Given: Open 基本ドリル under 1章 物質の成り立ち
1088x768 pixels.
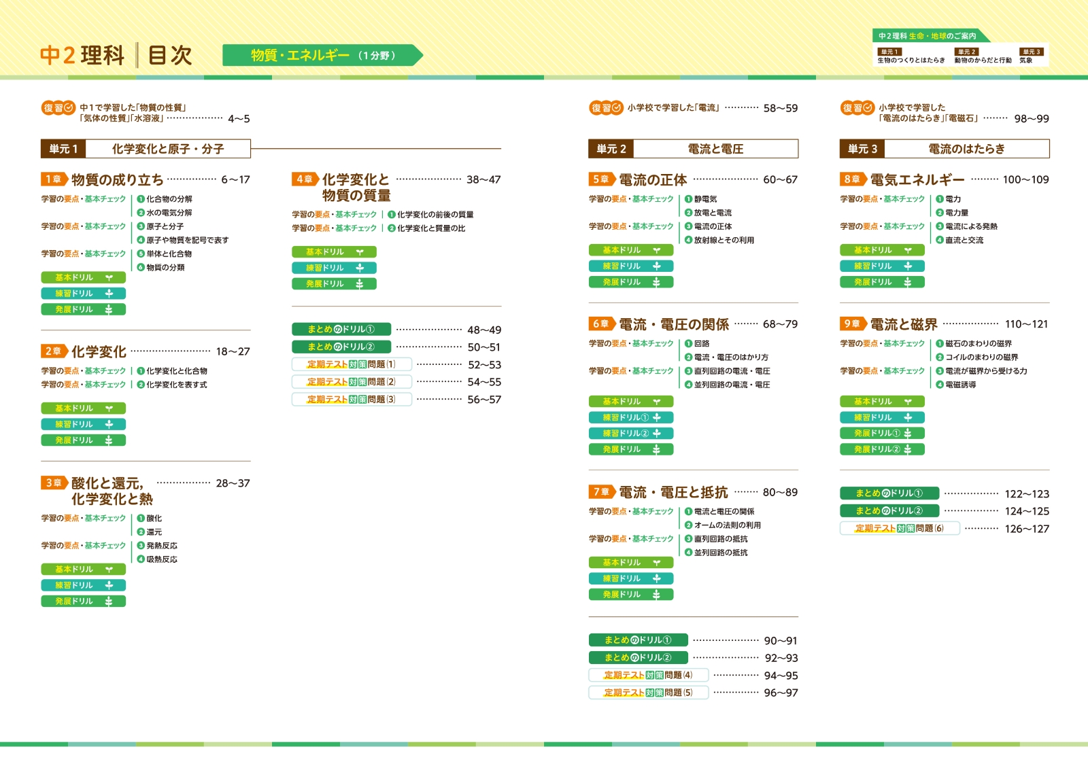Looking at the screenshot, I should click(x=83, y=277).
